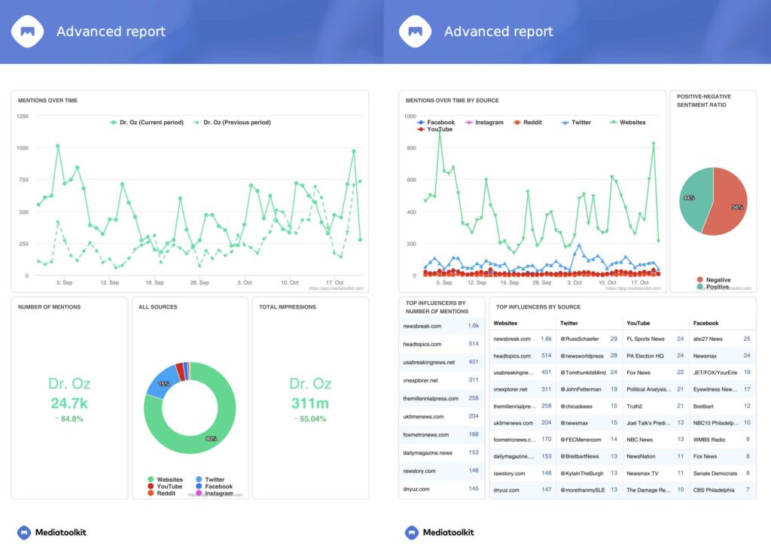Toggle Dr. Oz (Previous period) legend series
Screen dimensions: 771x545
[199, 122]
